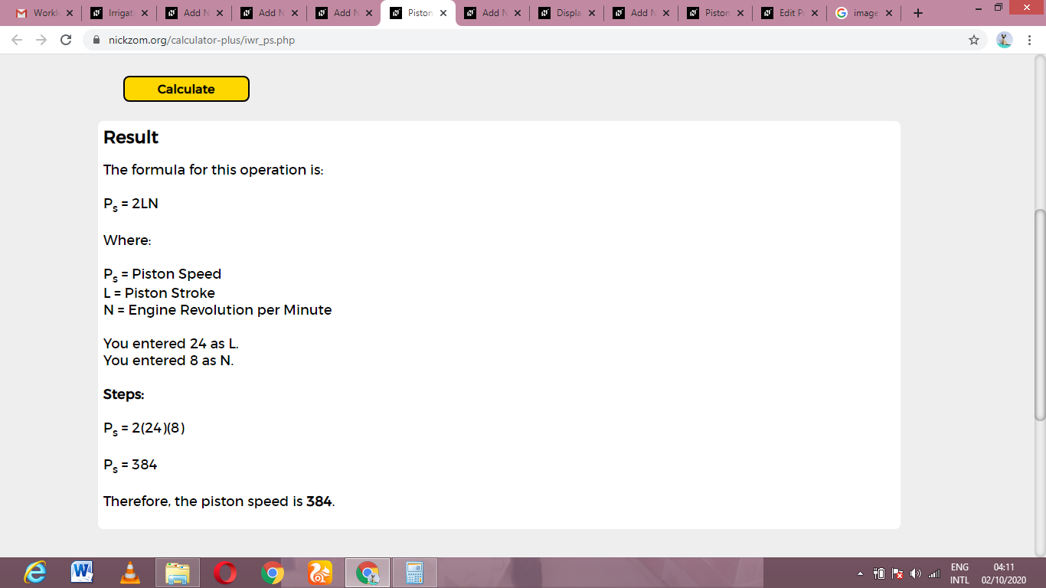
Task: Open the Chrome profile avatar
Action: (1005, 40)
